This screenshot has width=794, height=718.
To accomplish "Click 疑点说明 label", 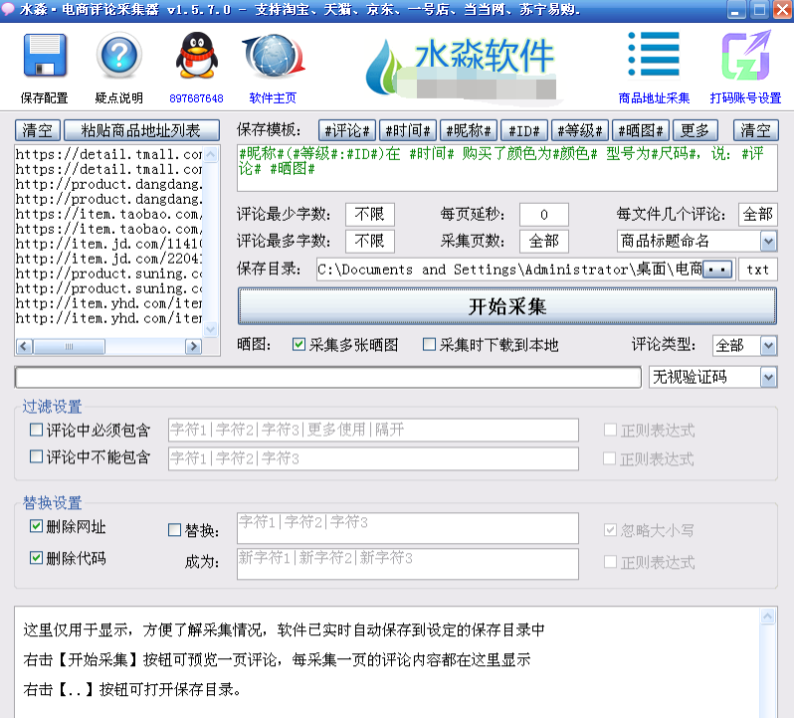I will pyautogui.click(x=119, y=98).
